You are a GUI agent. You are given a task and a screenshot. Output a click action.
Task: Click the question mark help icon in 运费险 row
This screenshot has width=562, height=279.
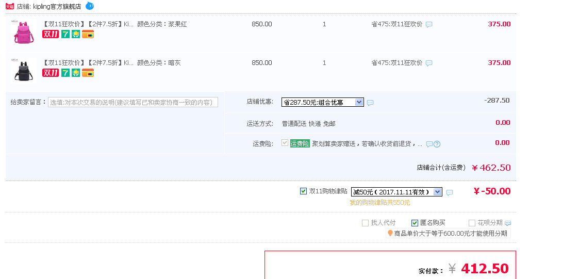[437, 144]
